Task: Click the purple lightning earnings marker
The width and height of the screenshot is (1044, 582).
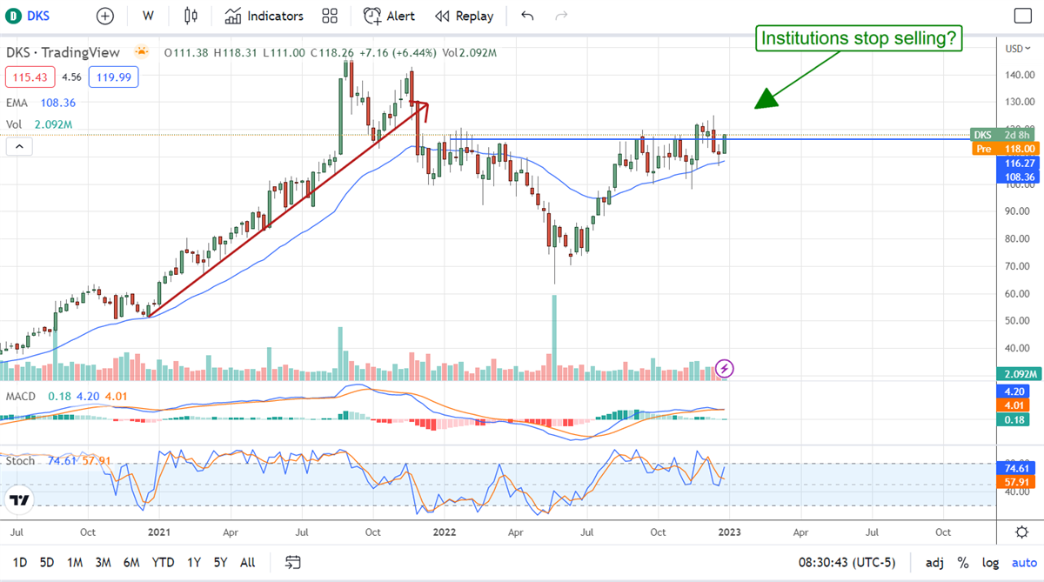Action: click(726, 368)
